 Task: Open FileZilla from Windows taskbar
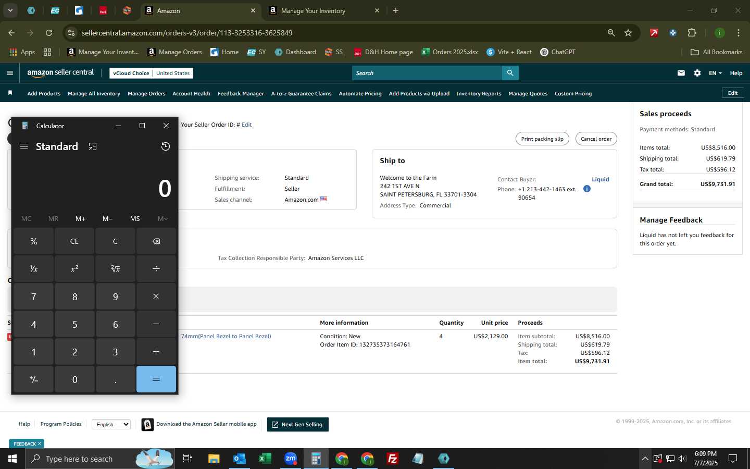coord(393,459)
